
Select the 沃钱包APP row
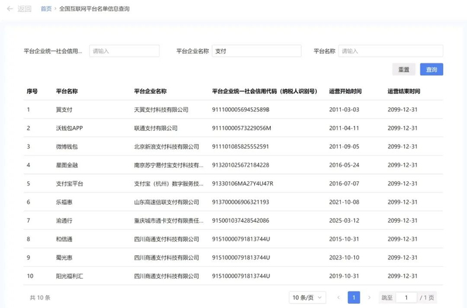click(x=69, y=128)
